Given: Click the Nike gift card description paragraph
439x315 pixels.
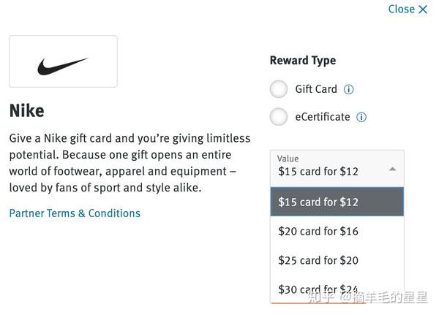Looking at the screenshot, I should [130, 163].
